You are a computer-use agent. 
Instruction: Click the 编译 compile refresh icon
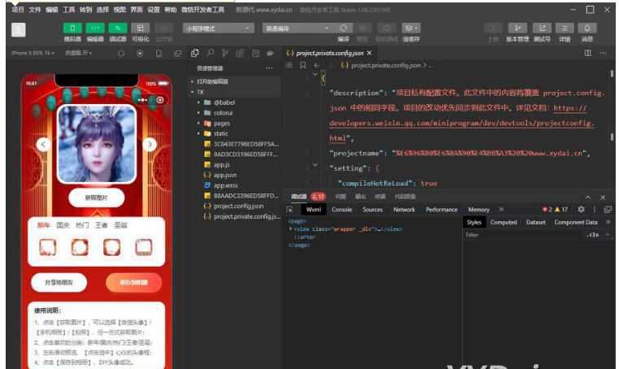tap(343, 28)
